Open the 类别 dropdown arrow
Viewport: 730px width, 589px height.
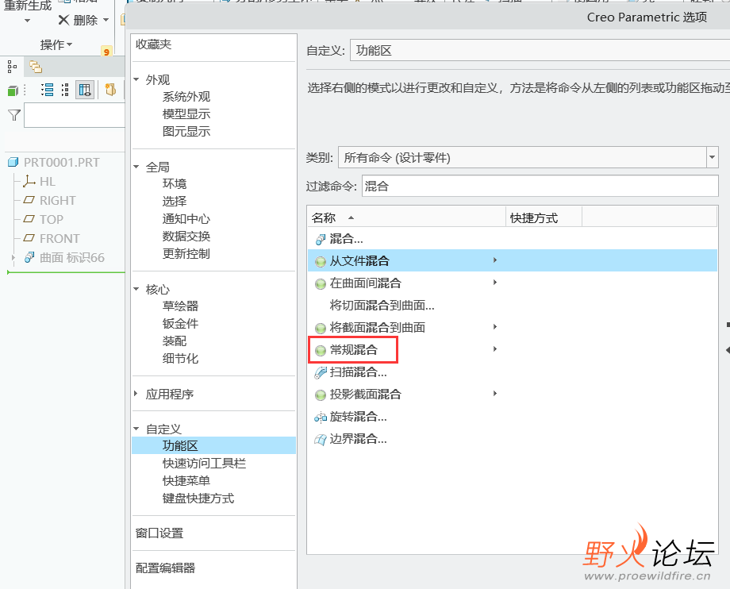coord(712,157)
